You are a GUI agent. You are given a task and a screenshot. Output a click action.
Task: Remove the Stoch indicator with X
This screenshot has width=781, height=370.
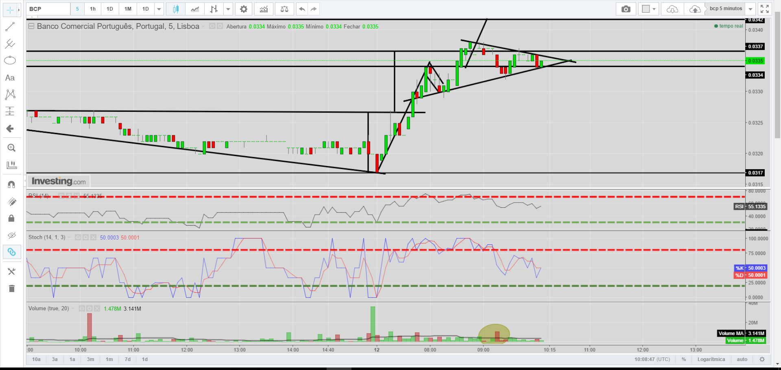click(x=93, y=237)
